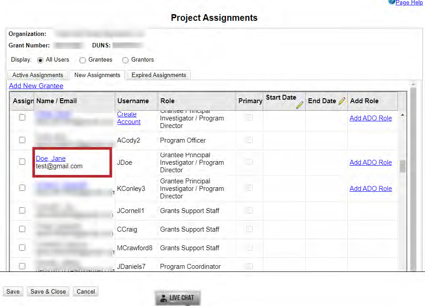Image resolution: width=425 pixels, height=306 pixels.
Task: Open the Page Help link
Action: click(x=409, y=3)
